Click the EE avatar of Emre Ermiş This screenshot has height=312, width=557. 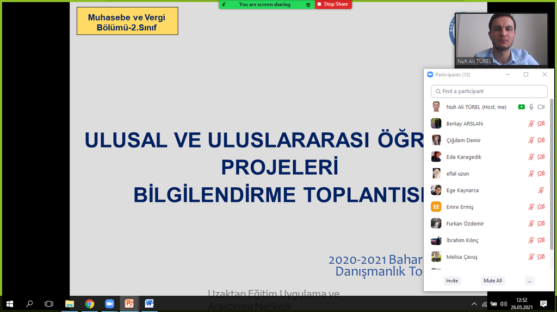click(436, 207)
